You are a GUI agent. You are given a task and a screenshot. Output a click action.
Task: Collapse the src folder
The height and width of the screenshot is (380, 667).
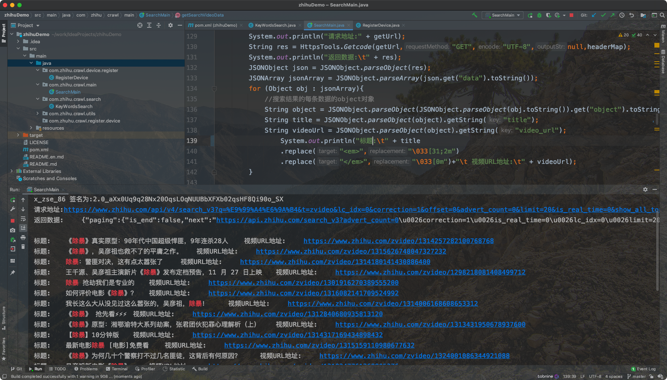click(x=18, y=49)
